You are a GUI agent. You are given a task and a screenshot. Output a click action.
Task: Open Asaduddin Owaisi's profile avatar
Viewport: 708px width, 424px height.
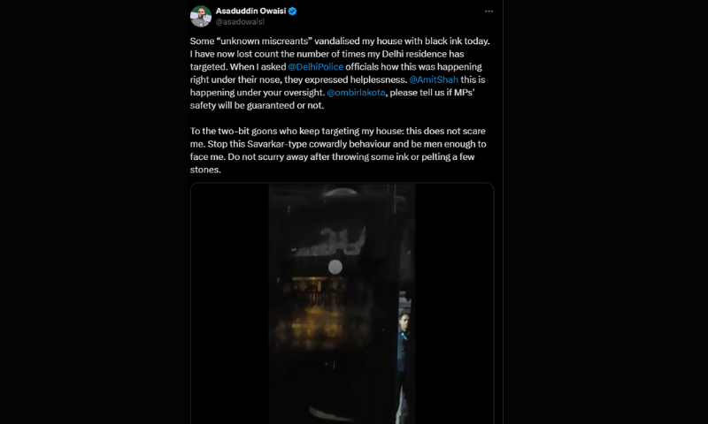click(x=201, y=16)
